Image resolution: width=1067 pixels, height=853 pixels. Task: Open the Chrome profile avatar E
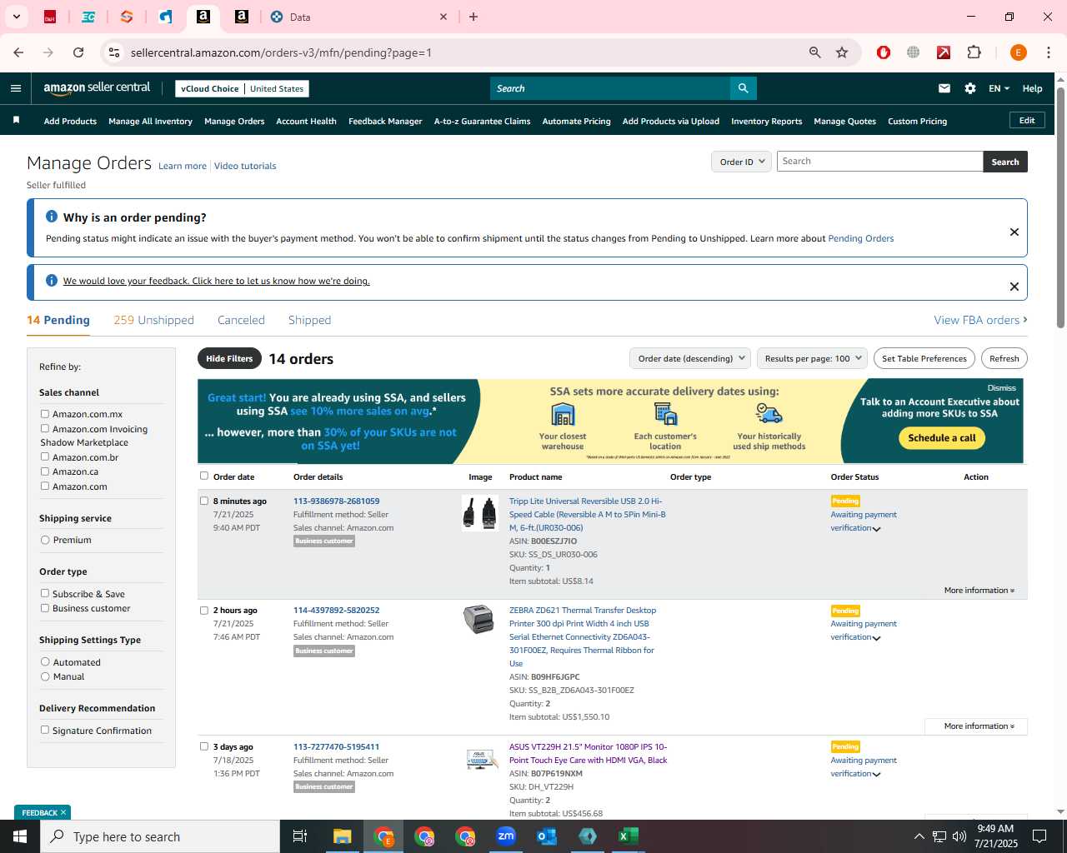point(1018,52)
